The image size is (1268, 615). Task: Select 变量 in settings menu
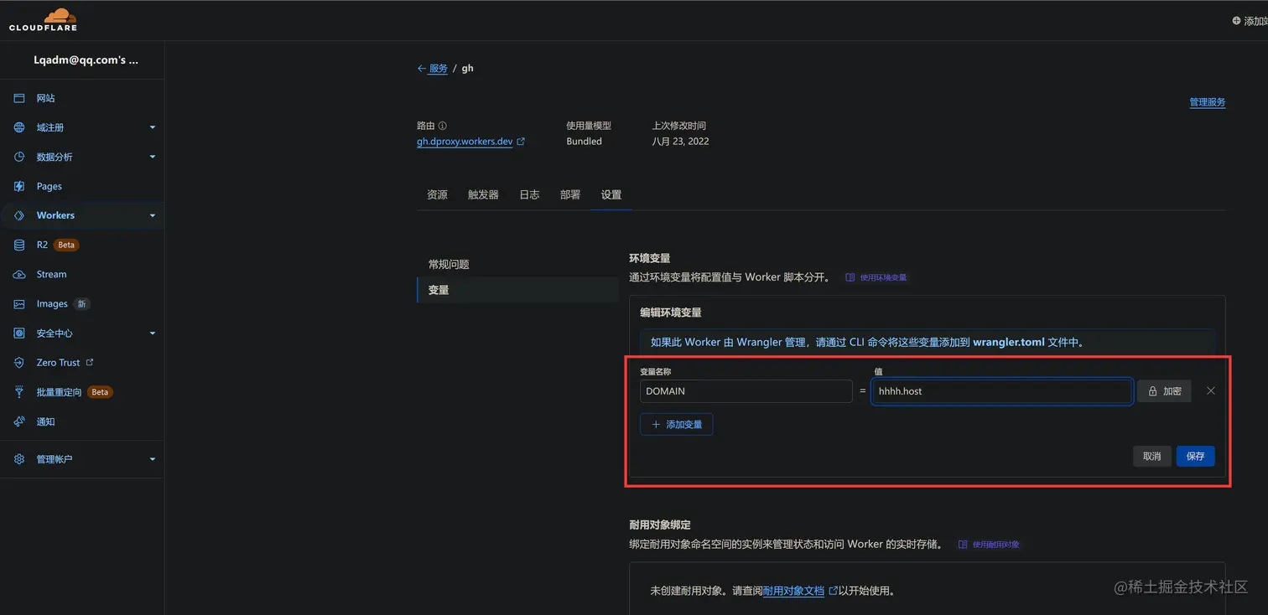tap(517, 290)
